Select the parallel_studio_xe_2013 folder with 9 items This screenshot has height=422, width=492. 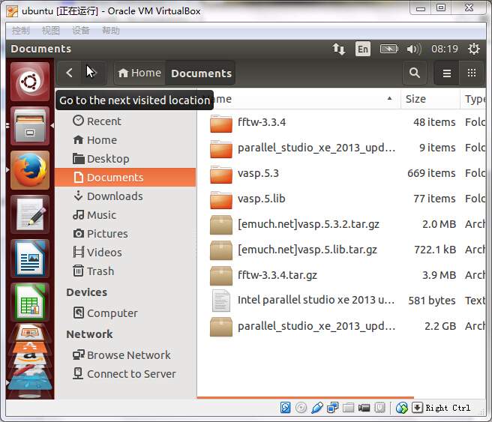342,148
